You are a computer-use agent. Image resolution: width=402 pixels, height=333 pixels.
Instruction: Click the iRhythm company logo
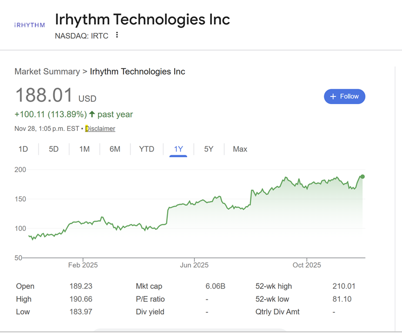[29, 25]
